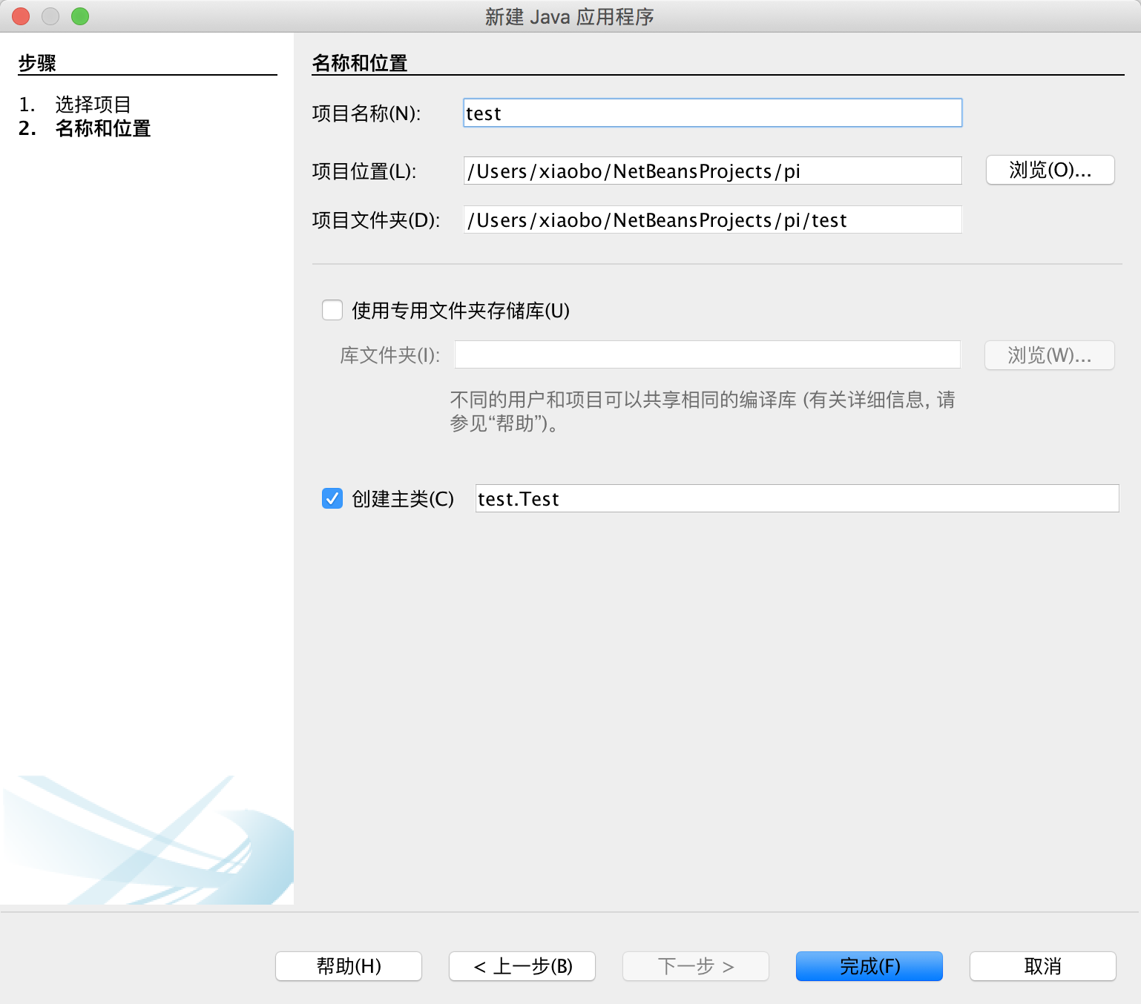This screenshot has width=1141, height=1004.
Task: Click the gray minimize window button
Action: click(50, 16)
